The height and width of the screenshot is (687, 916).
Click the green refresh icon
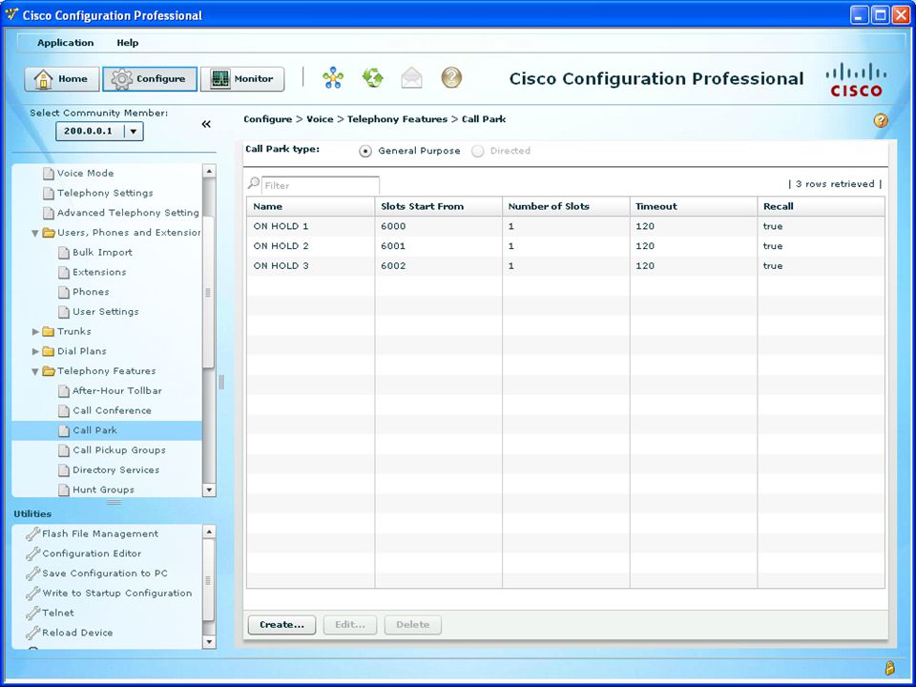373,77
